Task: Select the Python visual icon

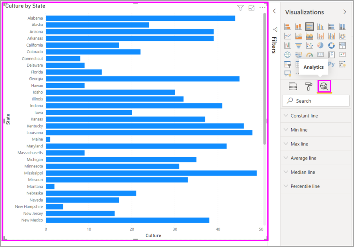Action: point(332,64)
